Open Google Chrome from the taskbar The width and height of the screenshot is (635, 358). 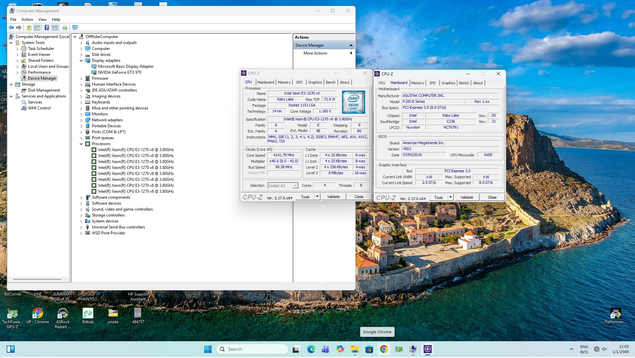coord(384,349)
